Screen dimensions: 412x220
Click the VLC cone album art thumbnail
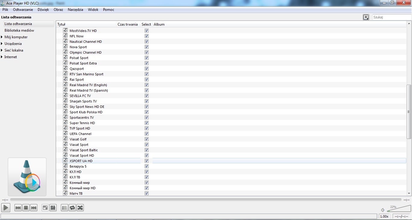coord(27,177)
